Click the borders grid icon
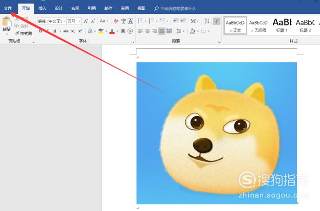The image size is (320, 211). pos(203,31)
